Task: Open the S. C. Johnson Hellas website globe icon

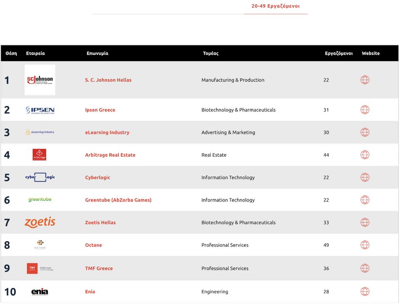Action: coord(365,80)
